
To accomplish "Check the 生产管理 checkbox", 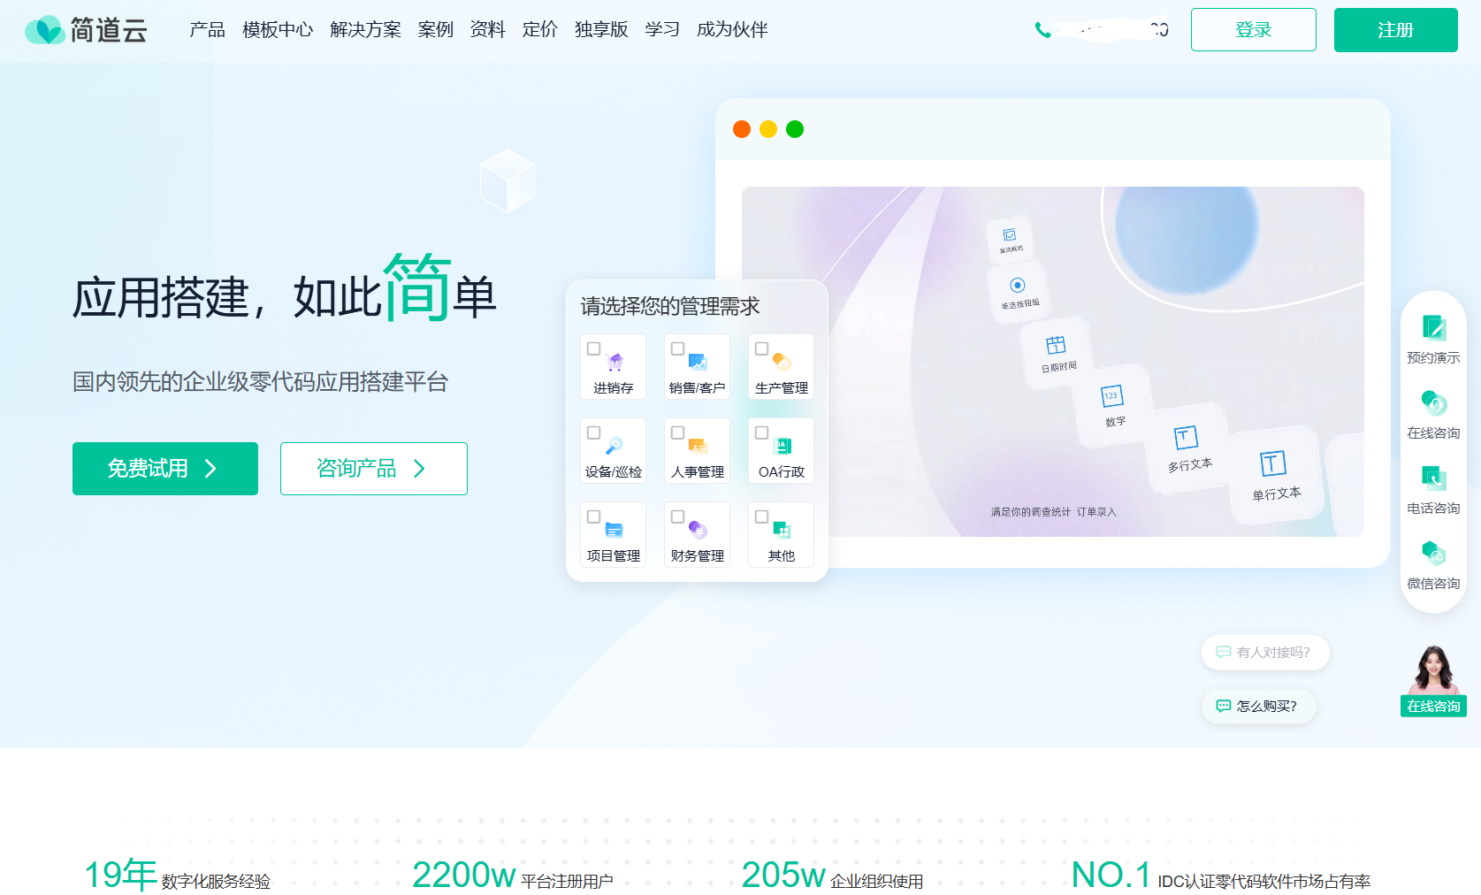I will click(x=761, y=348).
